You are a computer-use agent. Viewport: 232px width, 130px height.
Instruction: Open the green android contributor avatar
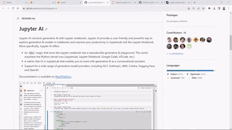pos(189,46)
